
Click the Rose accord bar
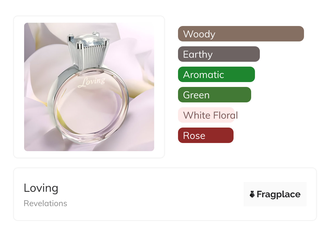tap(205, 135)
